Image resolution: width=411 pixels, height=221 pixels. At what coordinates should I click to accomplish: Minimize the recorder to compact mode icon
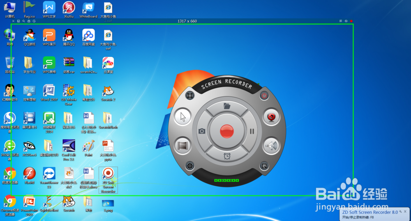pos(264,166)
